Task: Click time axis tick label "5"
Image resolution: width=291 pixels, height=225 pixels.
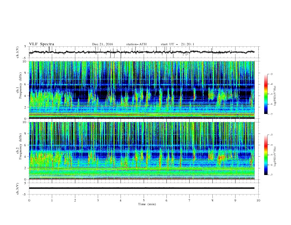Action: (x=144, y=200)
